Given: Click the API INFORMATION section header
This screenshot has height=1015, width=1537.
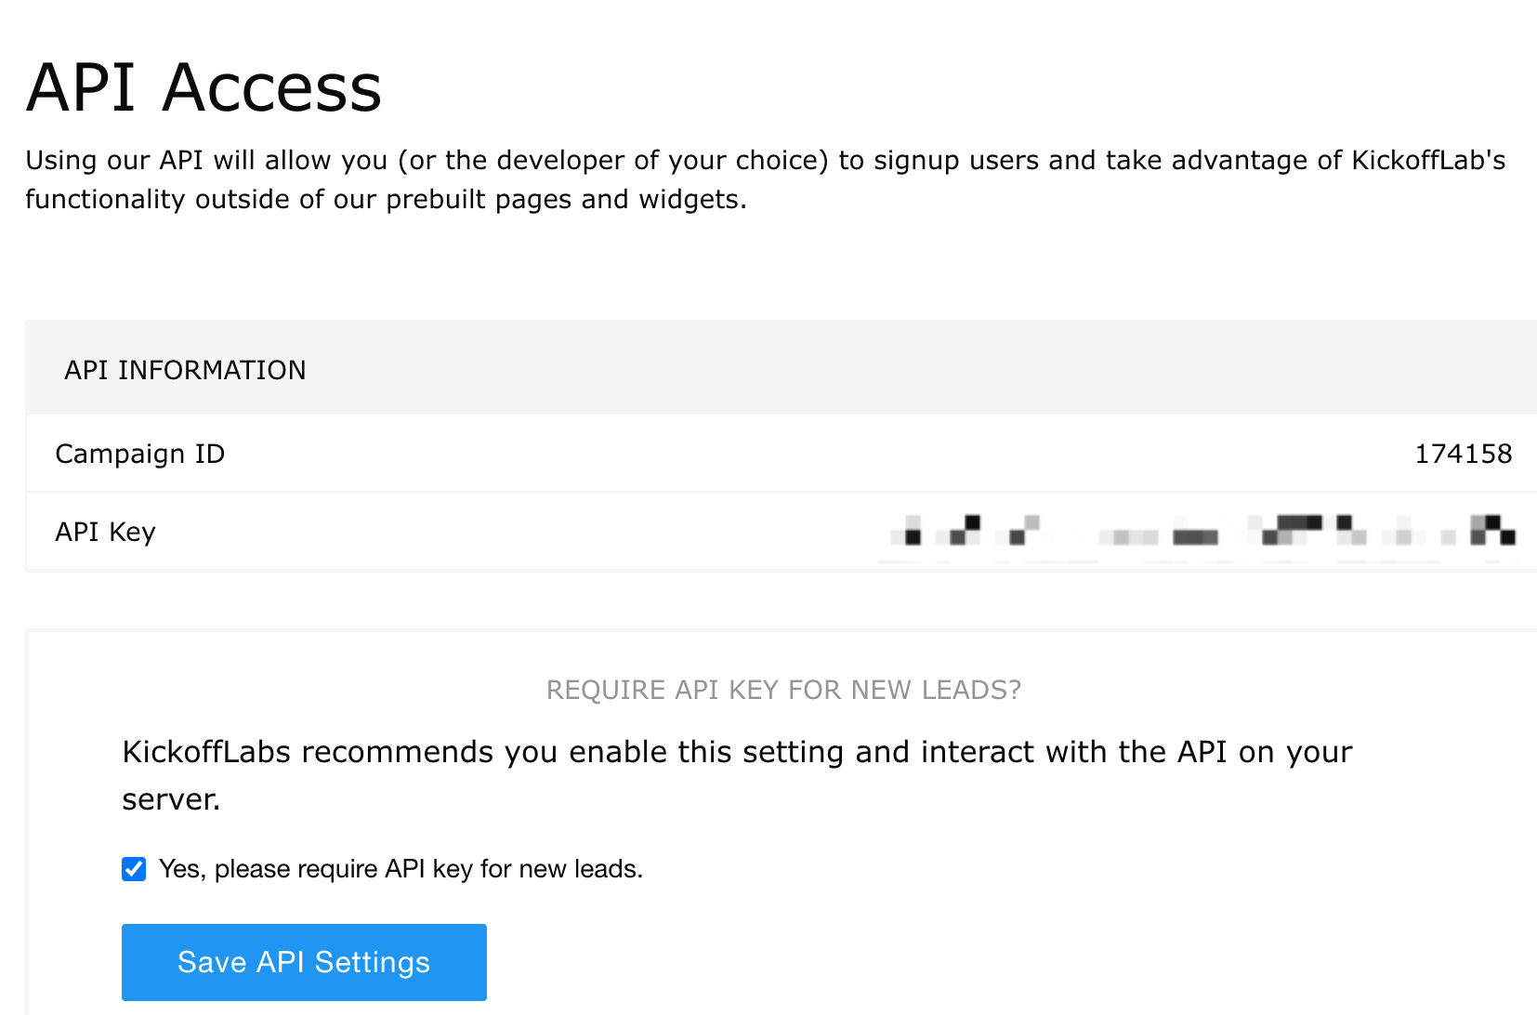Looking at the screenshot, I should click(x=185, y=370).
